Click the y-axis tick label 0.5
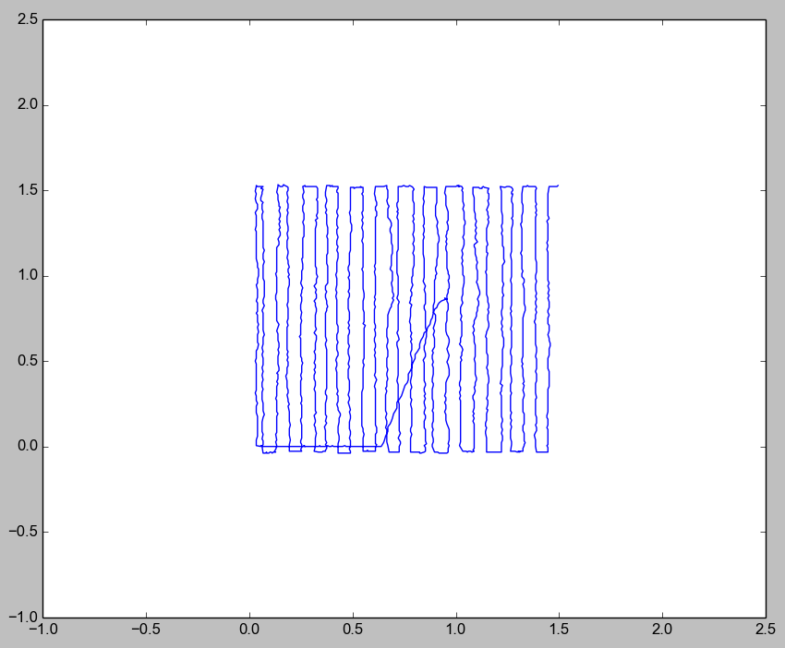785x648 pixels. click(x=28, y=360)
